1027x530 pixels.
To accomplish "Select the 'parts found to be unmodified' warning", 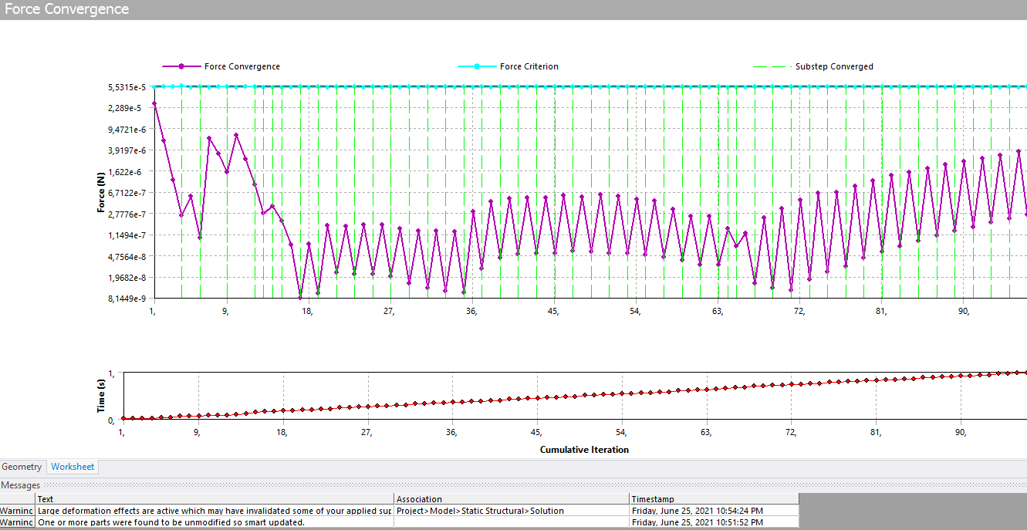I will pos(171,522).
